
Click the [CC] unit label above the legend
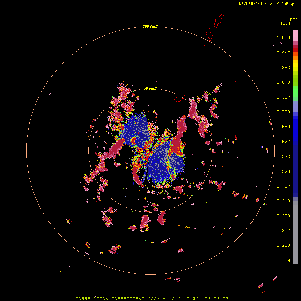(285, 23)
